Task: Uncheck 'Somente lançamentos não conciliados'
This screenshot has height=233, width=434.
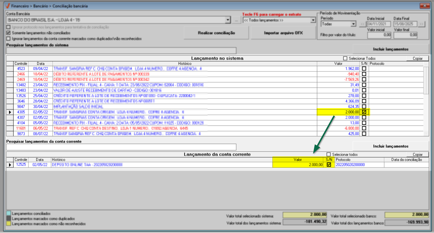Action: [8, 33]
